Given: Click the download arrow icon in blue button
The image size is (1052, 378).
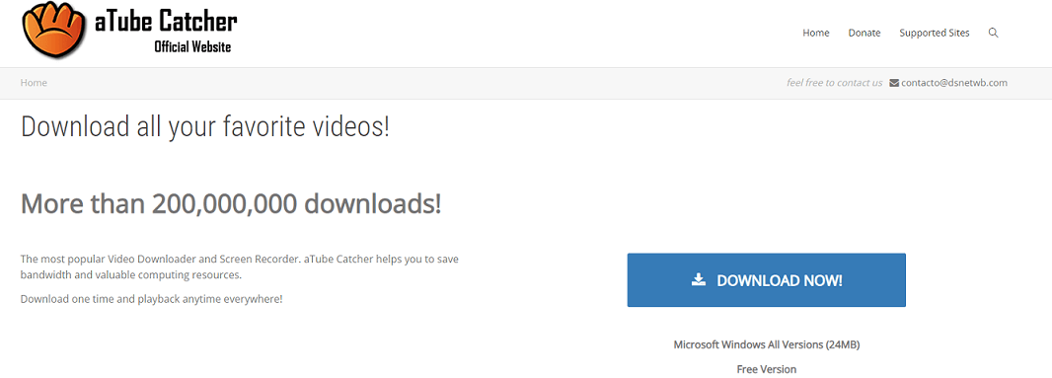Looking at the screenshot, I should (x=699, y=279).
